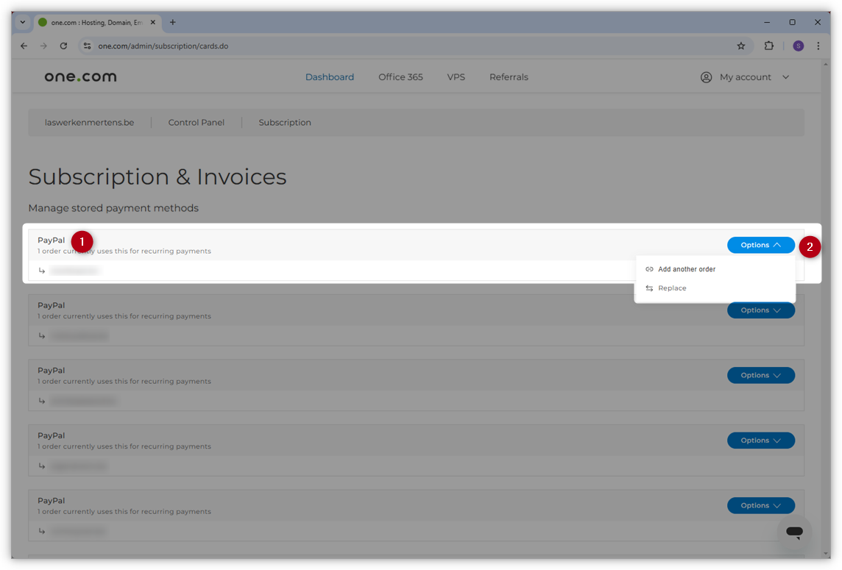Go back with the browser back arrow
This screenshot has width=842, height=570.
click(24, 46)
